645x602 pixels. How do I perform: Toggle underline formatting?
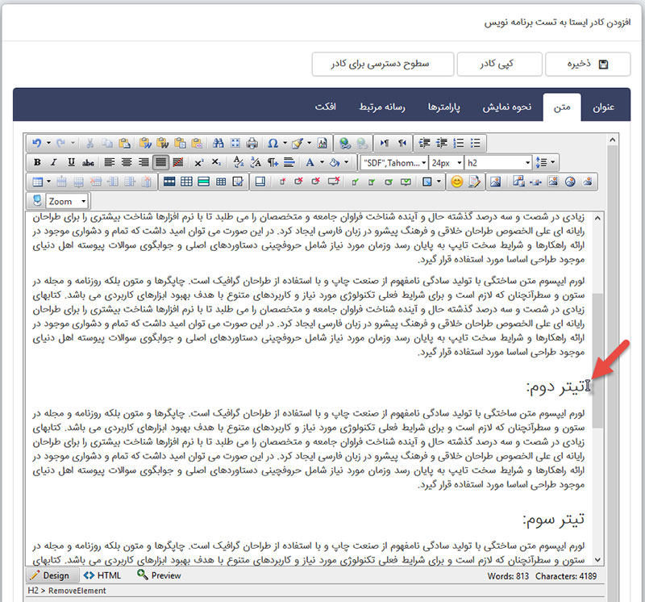click(x=71, y=162)
